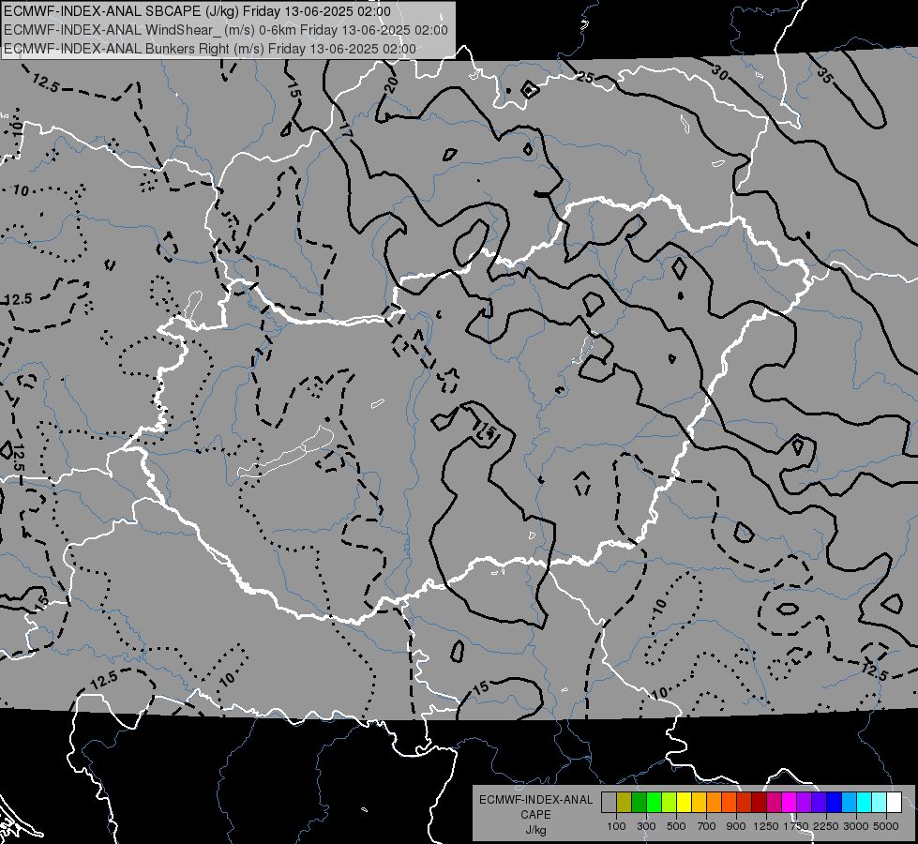Click the 300 legend value

(x=646, y=826)
